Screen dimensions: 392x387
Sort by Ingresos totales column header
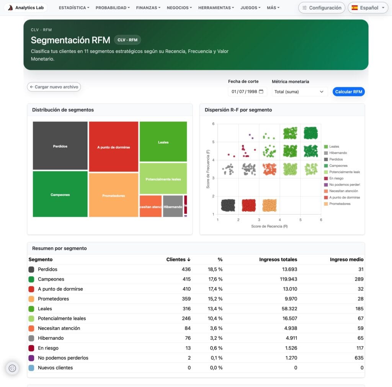coord(278,260)
